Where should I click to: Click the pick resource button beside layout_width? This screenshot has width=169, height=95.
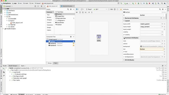coord(165,24)
